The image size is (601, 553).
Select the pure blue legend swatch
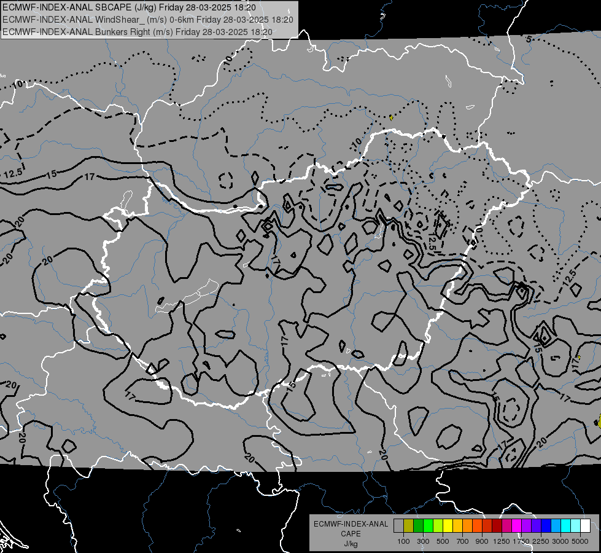tap(546, 526)
